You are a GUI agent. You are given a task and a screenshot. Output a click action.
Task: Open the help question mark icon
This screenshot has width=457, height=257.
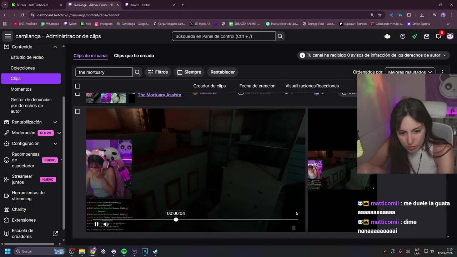click(x=403, y=36)
